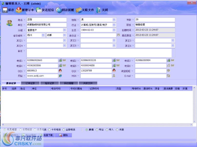The width and height of the screenshot is (197, 147).
Task: Click the 备注 notes scrollbar
Action: (x=173, y=53)
